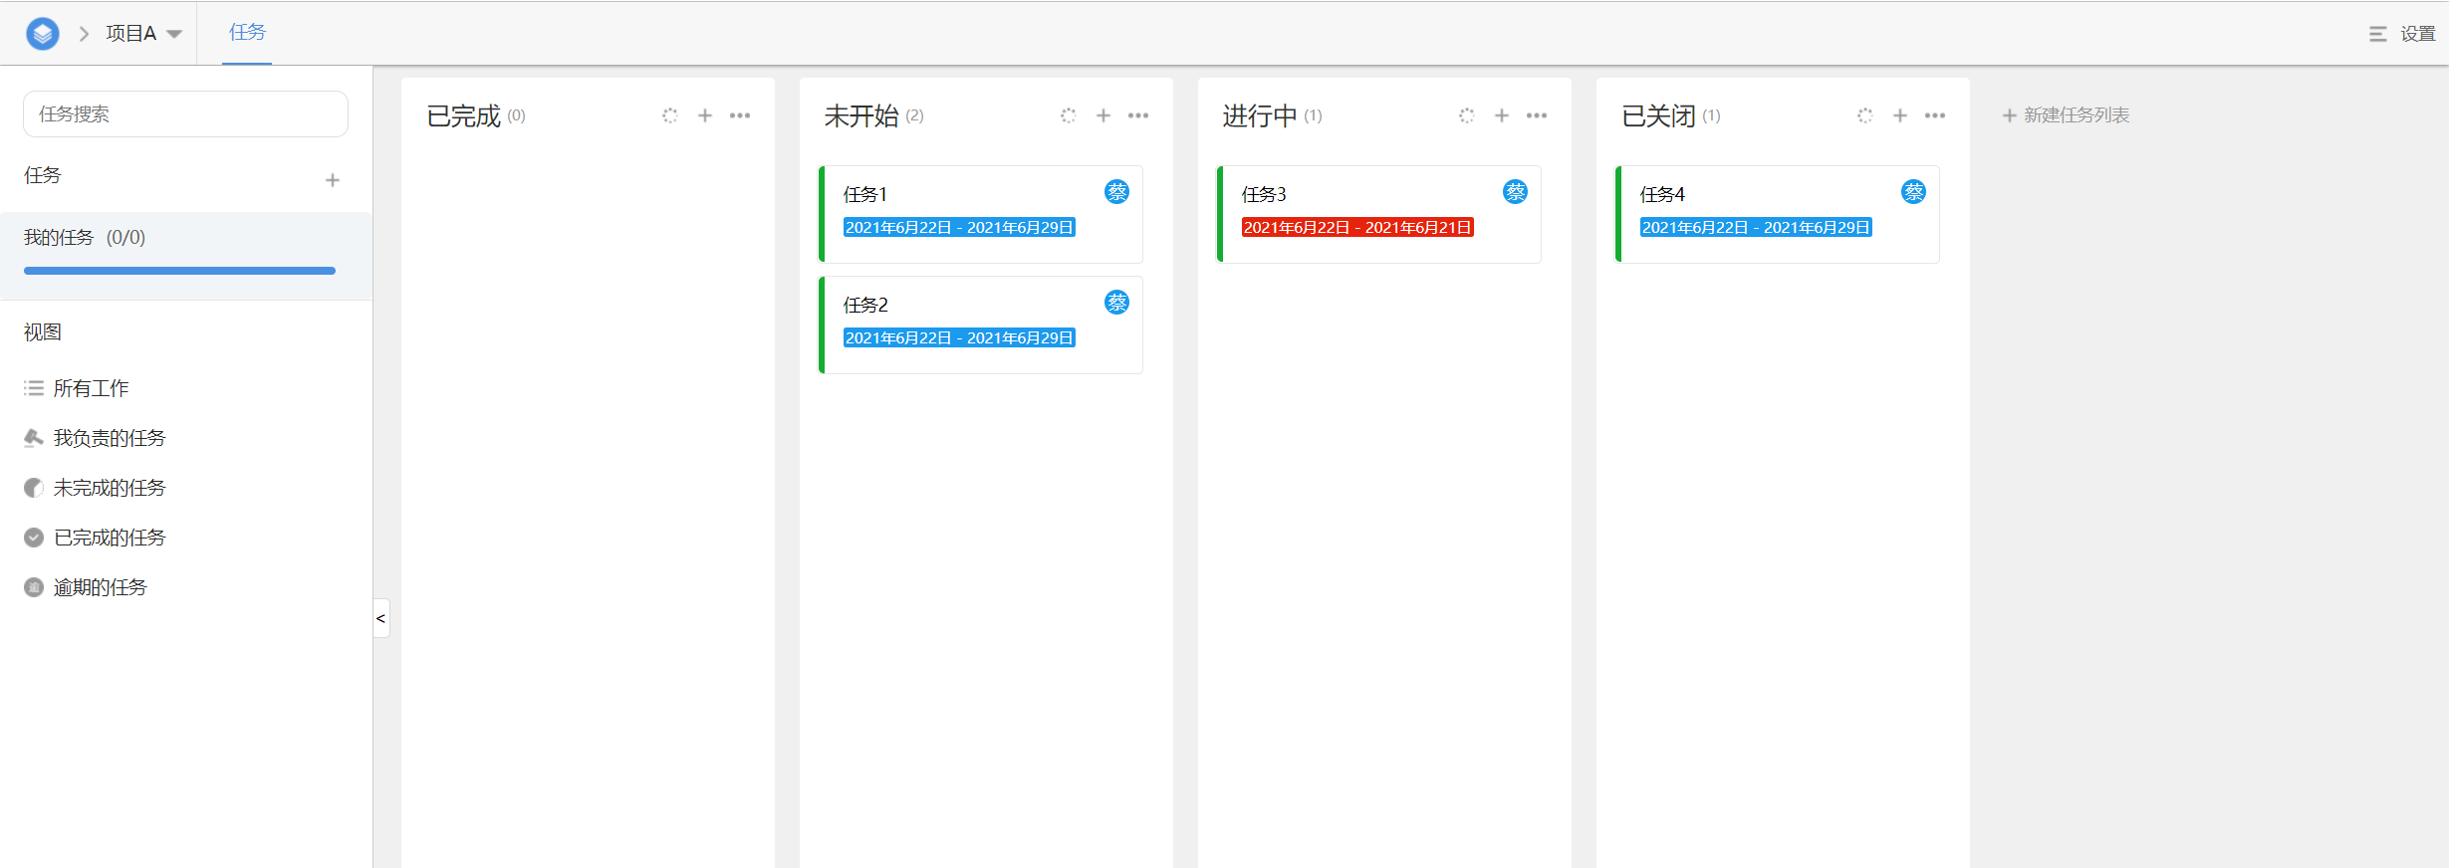Click 新建任务列表 to create list
This screenshot has width=2449, height=868.
coord(2066,115)
